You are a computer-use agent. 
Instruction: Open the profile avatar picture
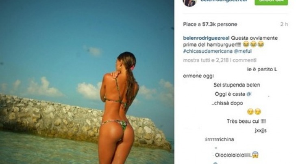click(189, 3)
